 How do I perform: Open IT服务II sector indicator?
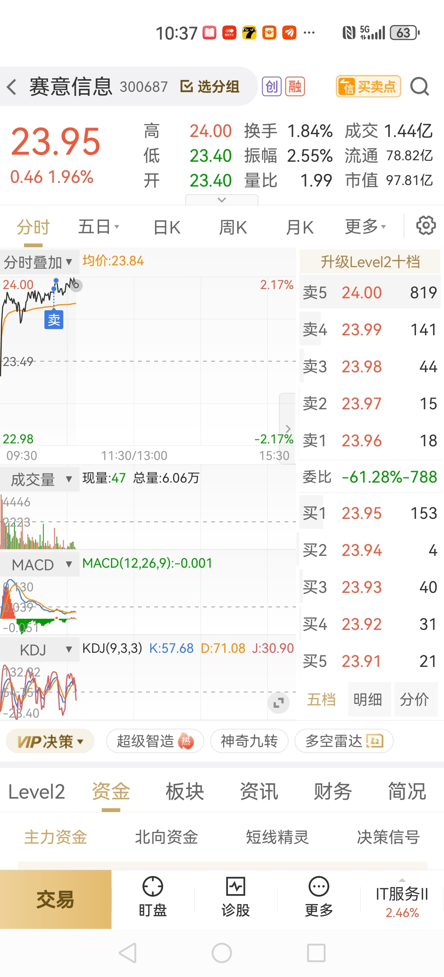(x=402, y=902)
